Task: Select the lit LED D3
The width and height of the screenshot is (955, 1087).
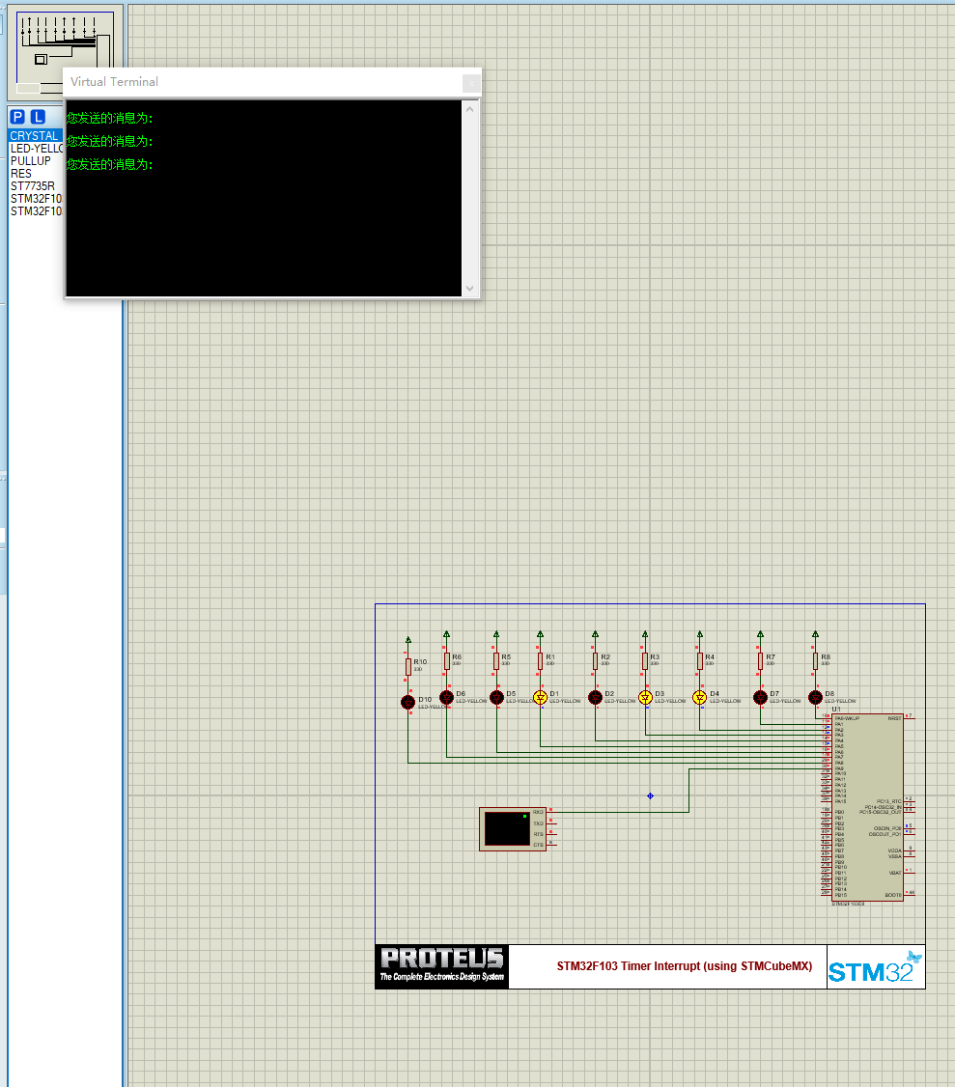Action: click(x=645, y=697)
